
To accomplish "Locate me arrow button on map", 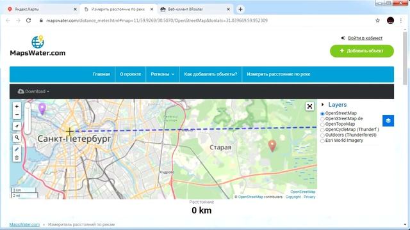I will tap(17, 126).
